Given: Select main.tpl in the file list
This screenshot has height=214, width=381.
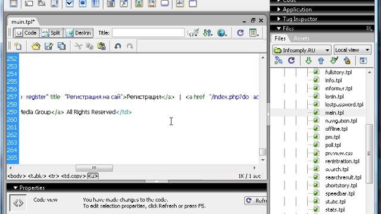Looking at the screenshot, I should tap(335, 112).
